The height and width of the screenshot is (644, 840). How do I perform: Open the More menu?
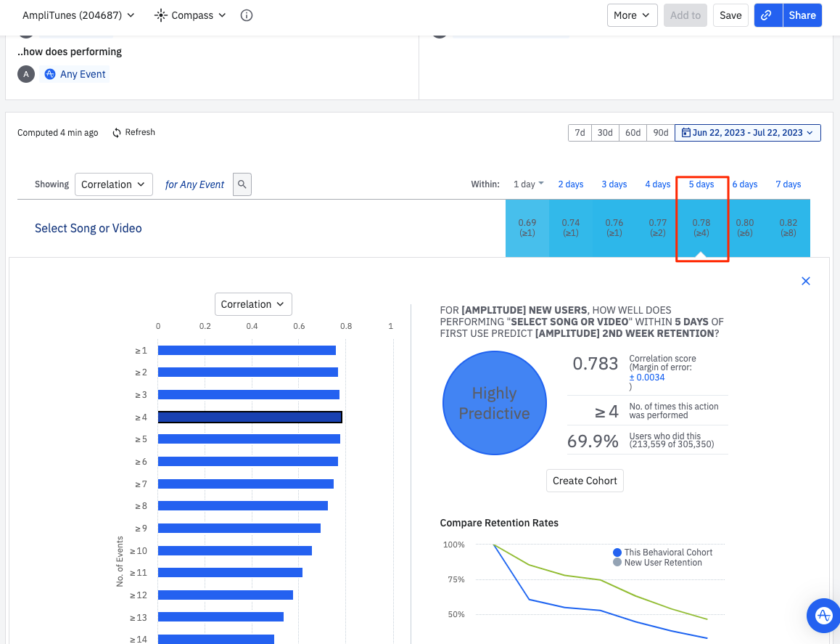[x=632, y=15]
